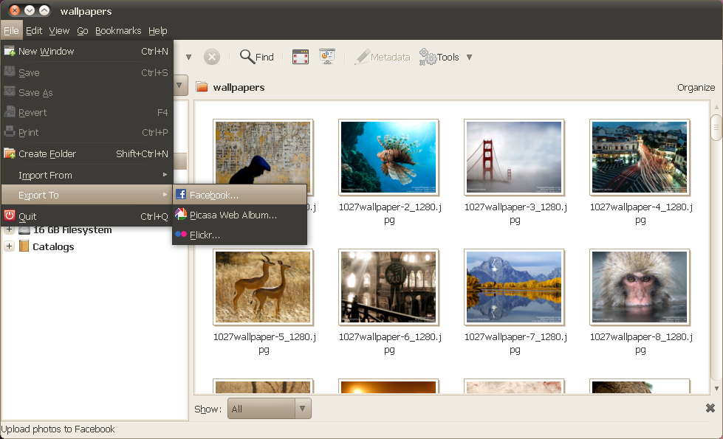
Task: Select the lionfish thumbnail 1027wallpaper-2
Action: tap(388, 157)
